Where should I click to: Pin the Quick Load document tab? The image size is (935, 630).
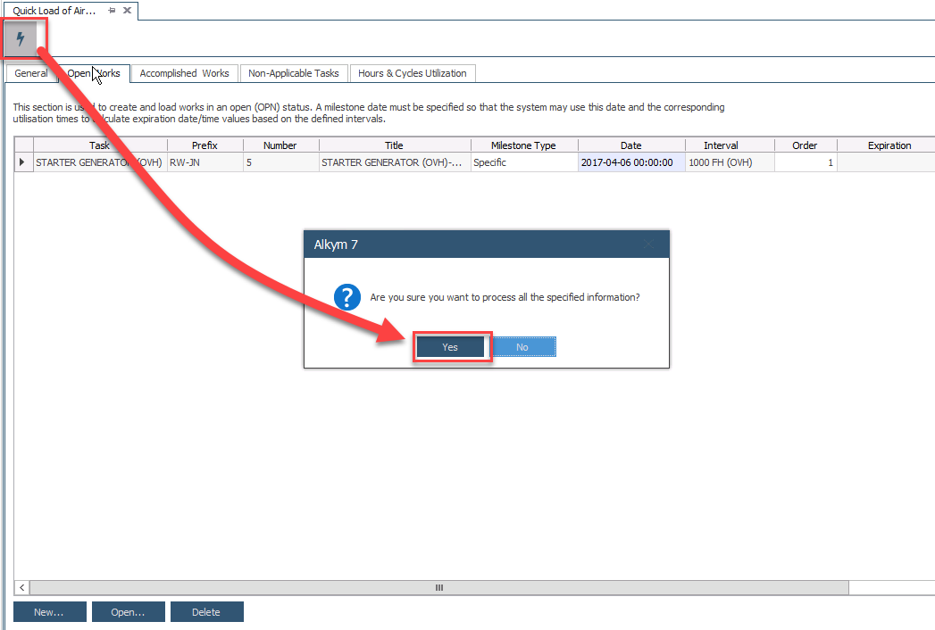pyautogui.click(x=112, y=10)
